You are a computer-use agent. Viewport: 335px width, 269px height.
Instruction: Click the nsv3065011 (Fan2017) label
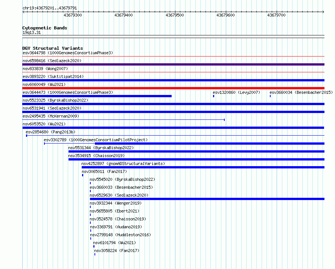104,171
